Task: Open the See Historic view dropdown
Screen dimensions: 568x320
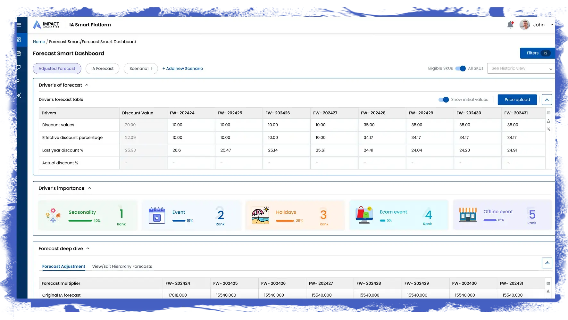Action: click(x=521, y=69)
